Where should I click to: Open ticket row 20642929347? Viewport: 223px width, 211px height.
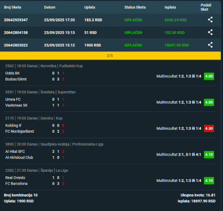[110, 20]
